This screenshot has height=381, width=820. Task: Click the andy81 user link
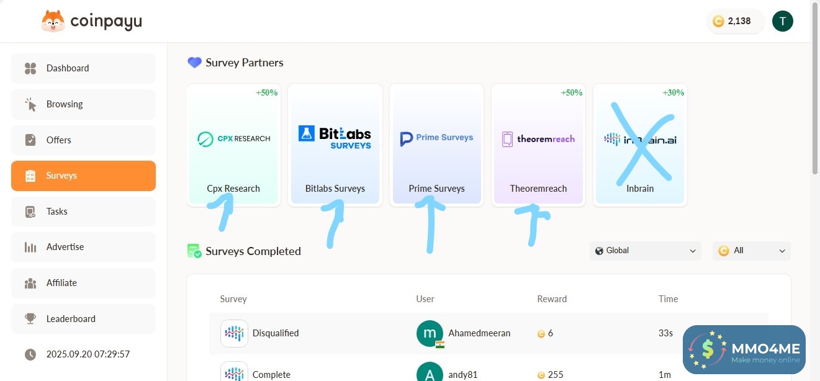pyautogui.click(x=462, y=374)
